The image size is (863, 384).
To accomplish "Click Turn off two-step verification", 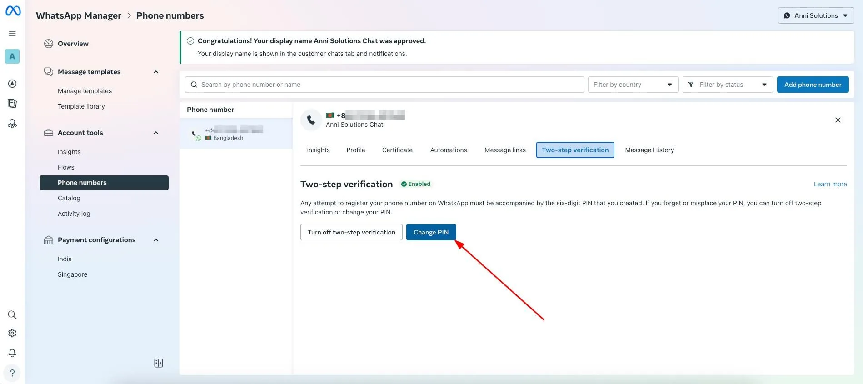I will point(351,232).
